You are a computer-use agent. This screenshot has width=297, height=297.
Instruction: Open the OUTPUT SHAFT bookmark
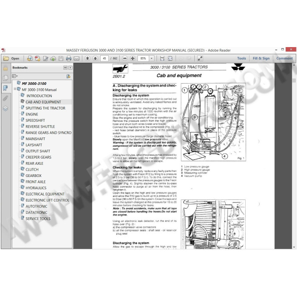click(38, 151)
